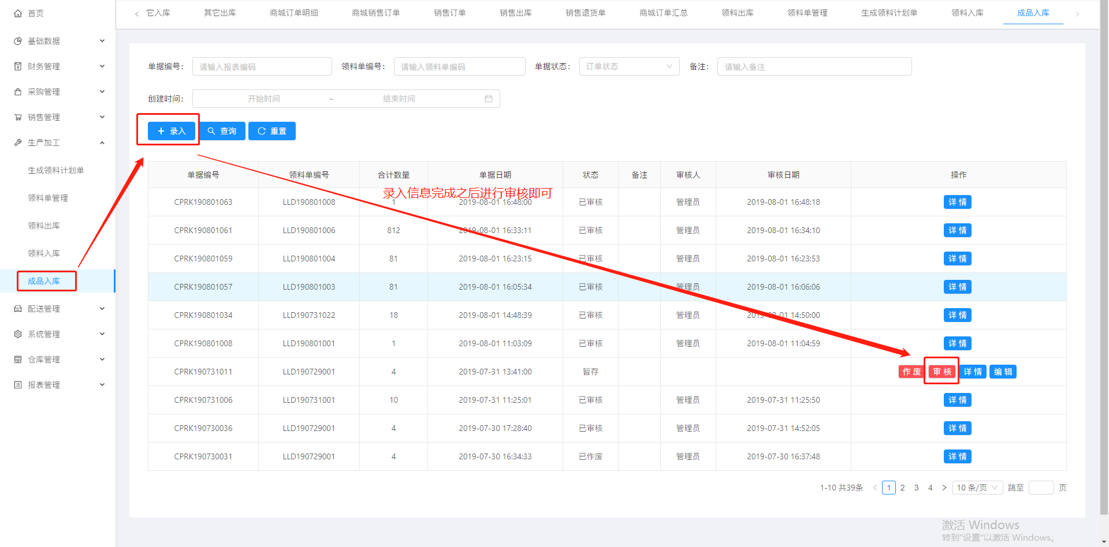Click the 开始时间 date field
1109x547 pixels.
point(264,99)
